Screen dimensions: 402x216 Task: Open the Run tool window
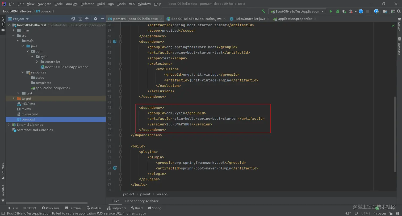pyautogui.click(x=13, y=208)
